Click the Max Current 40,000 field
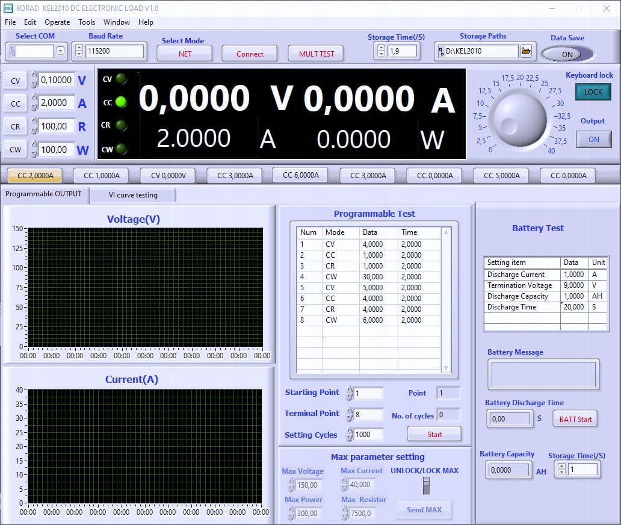The height and width of the screenshot is (525, 621). [x=361, y=485]
